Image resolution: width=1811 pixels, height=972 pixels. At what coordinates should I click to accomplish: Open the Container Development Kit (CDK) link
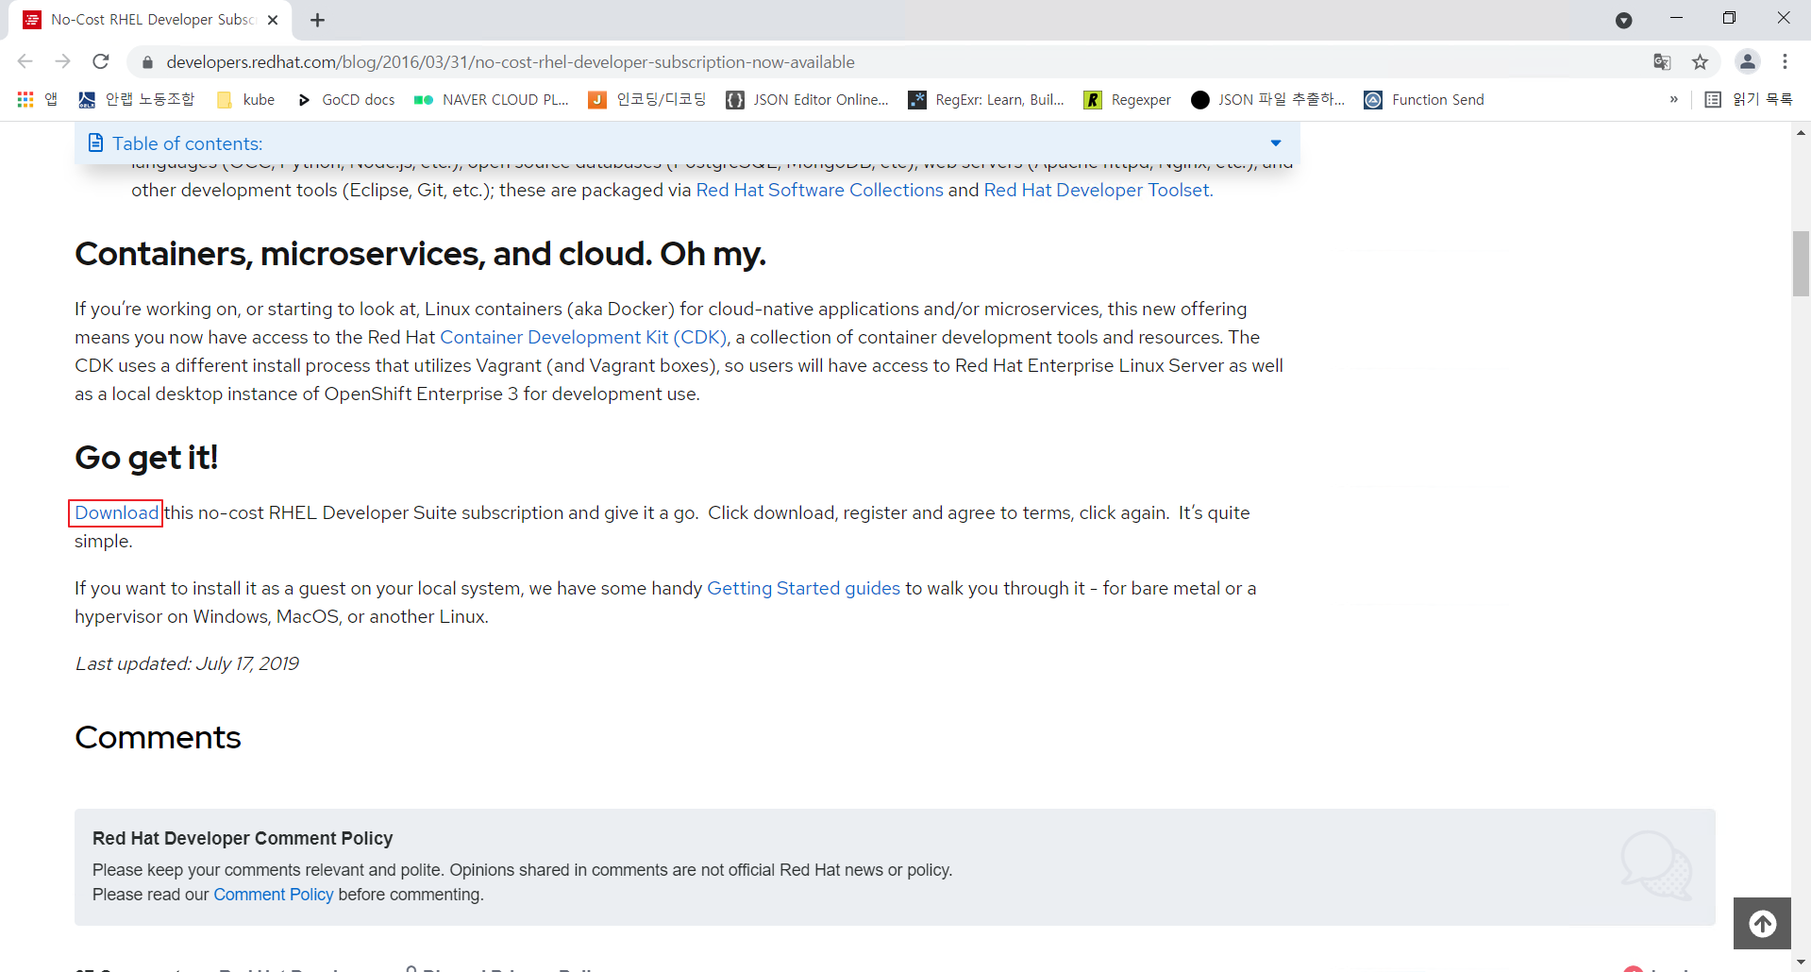point(584,337)
